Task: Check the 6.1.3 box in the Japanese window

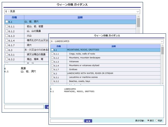Action: tap(7, 36)
